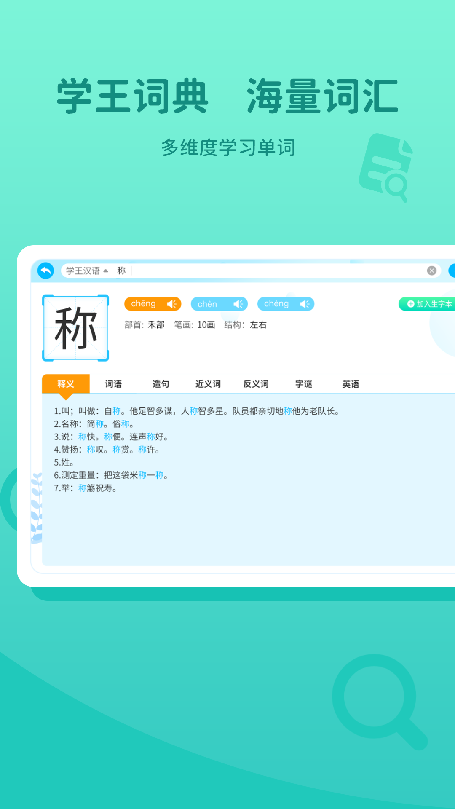Open the 造句 tab
This screenshot has height=809, width=455.
[x=161, y=384]
